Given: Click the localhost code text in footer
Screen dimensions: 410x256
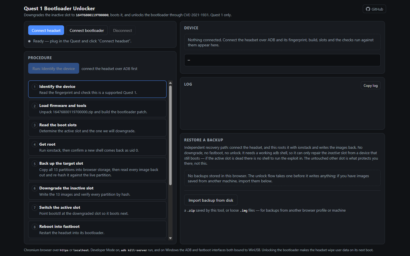Looking at the screenshot, I should tap(81, 250).
